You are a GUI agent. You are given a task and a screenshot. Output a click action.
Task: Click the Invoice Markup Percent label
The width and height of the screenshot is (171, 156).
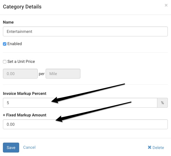coord(25,93)
